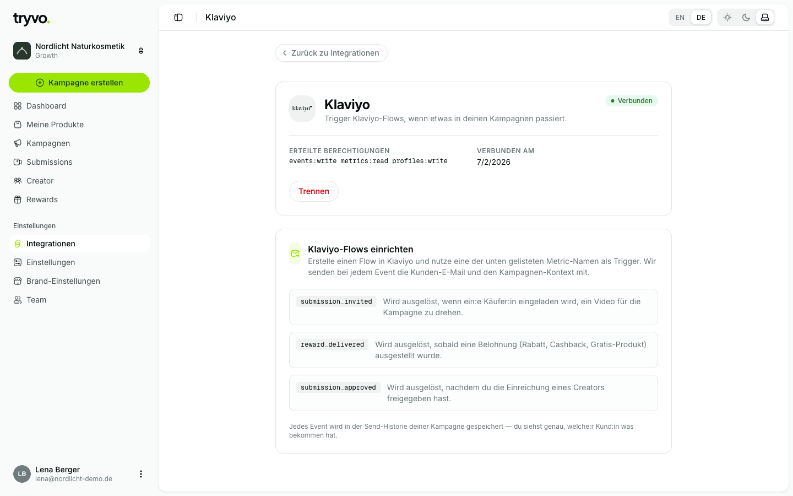Click the Nordlicht Naturkosmetik workspace avatar
The height and width of the screenshot is (496, 793).
point(22,51)
